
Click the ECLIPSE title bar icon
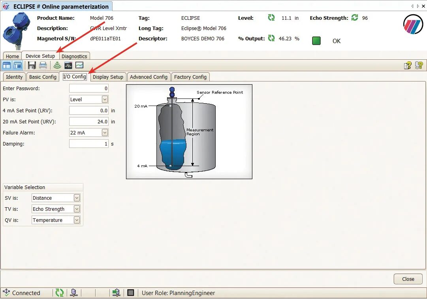pyautogui.click(x=6, y=6)
